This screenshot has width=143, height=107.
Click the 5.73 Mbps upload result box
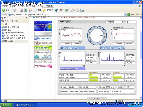point(118,43)
